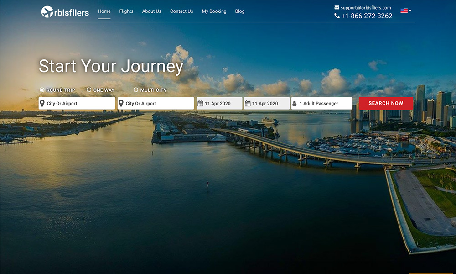
Task: Expand the language flag dropdown arrow
Action: pos(410,11)
